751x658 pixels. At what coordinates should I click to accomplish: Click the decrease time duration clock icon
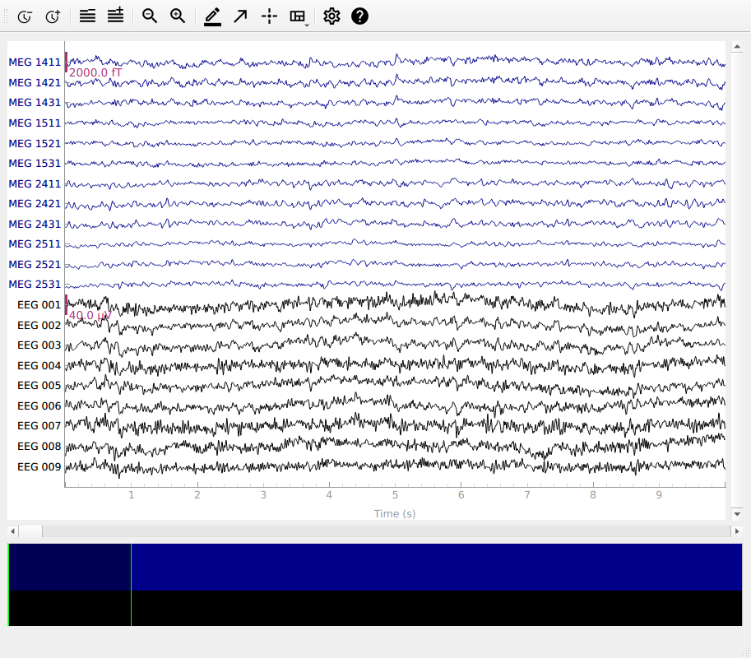(25, 16)
